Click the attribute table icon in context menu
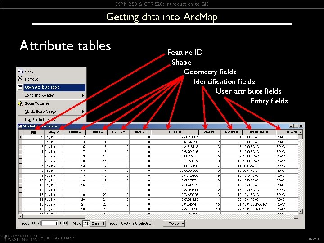Screen dimensions: 324x243 (20, 87)
